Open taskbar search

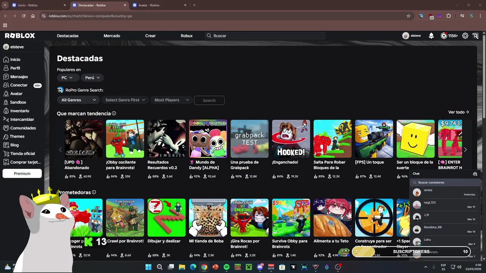coord(160,267)
